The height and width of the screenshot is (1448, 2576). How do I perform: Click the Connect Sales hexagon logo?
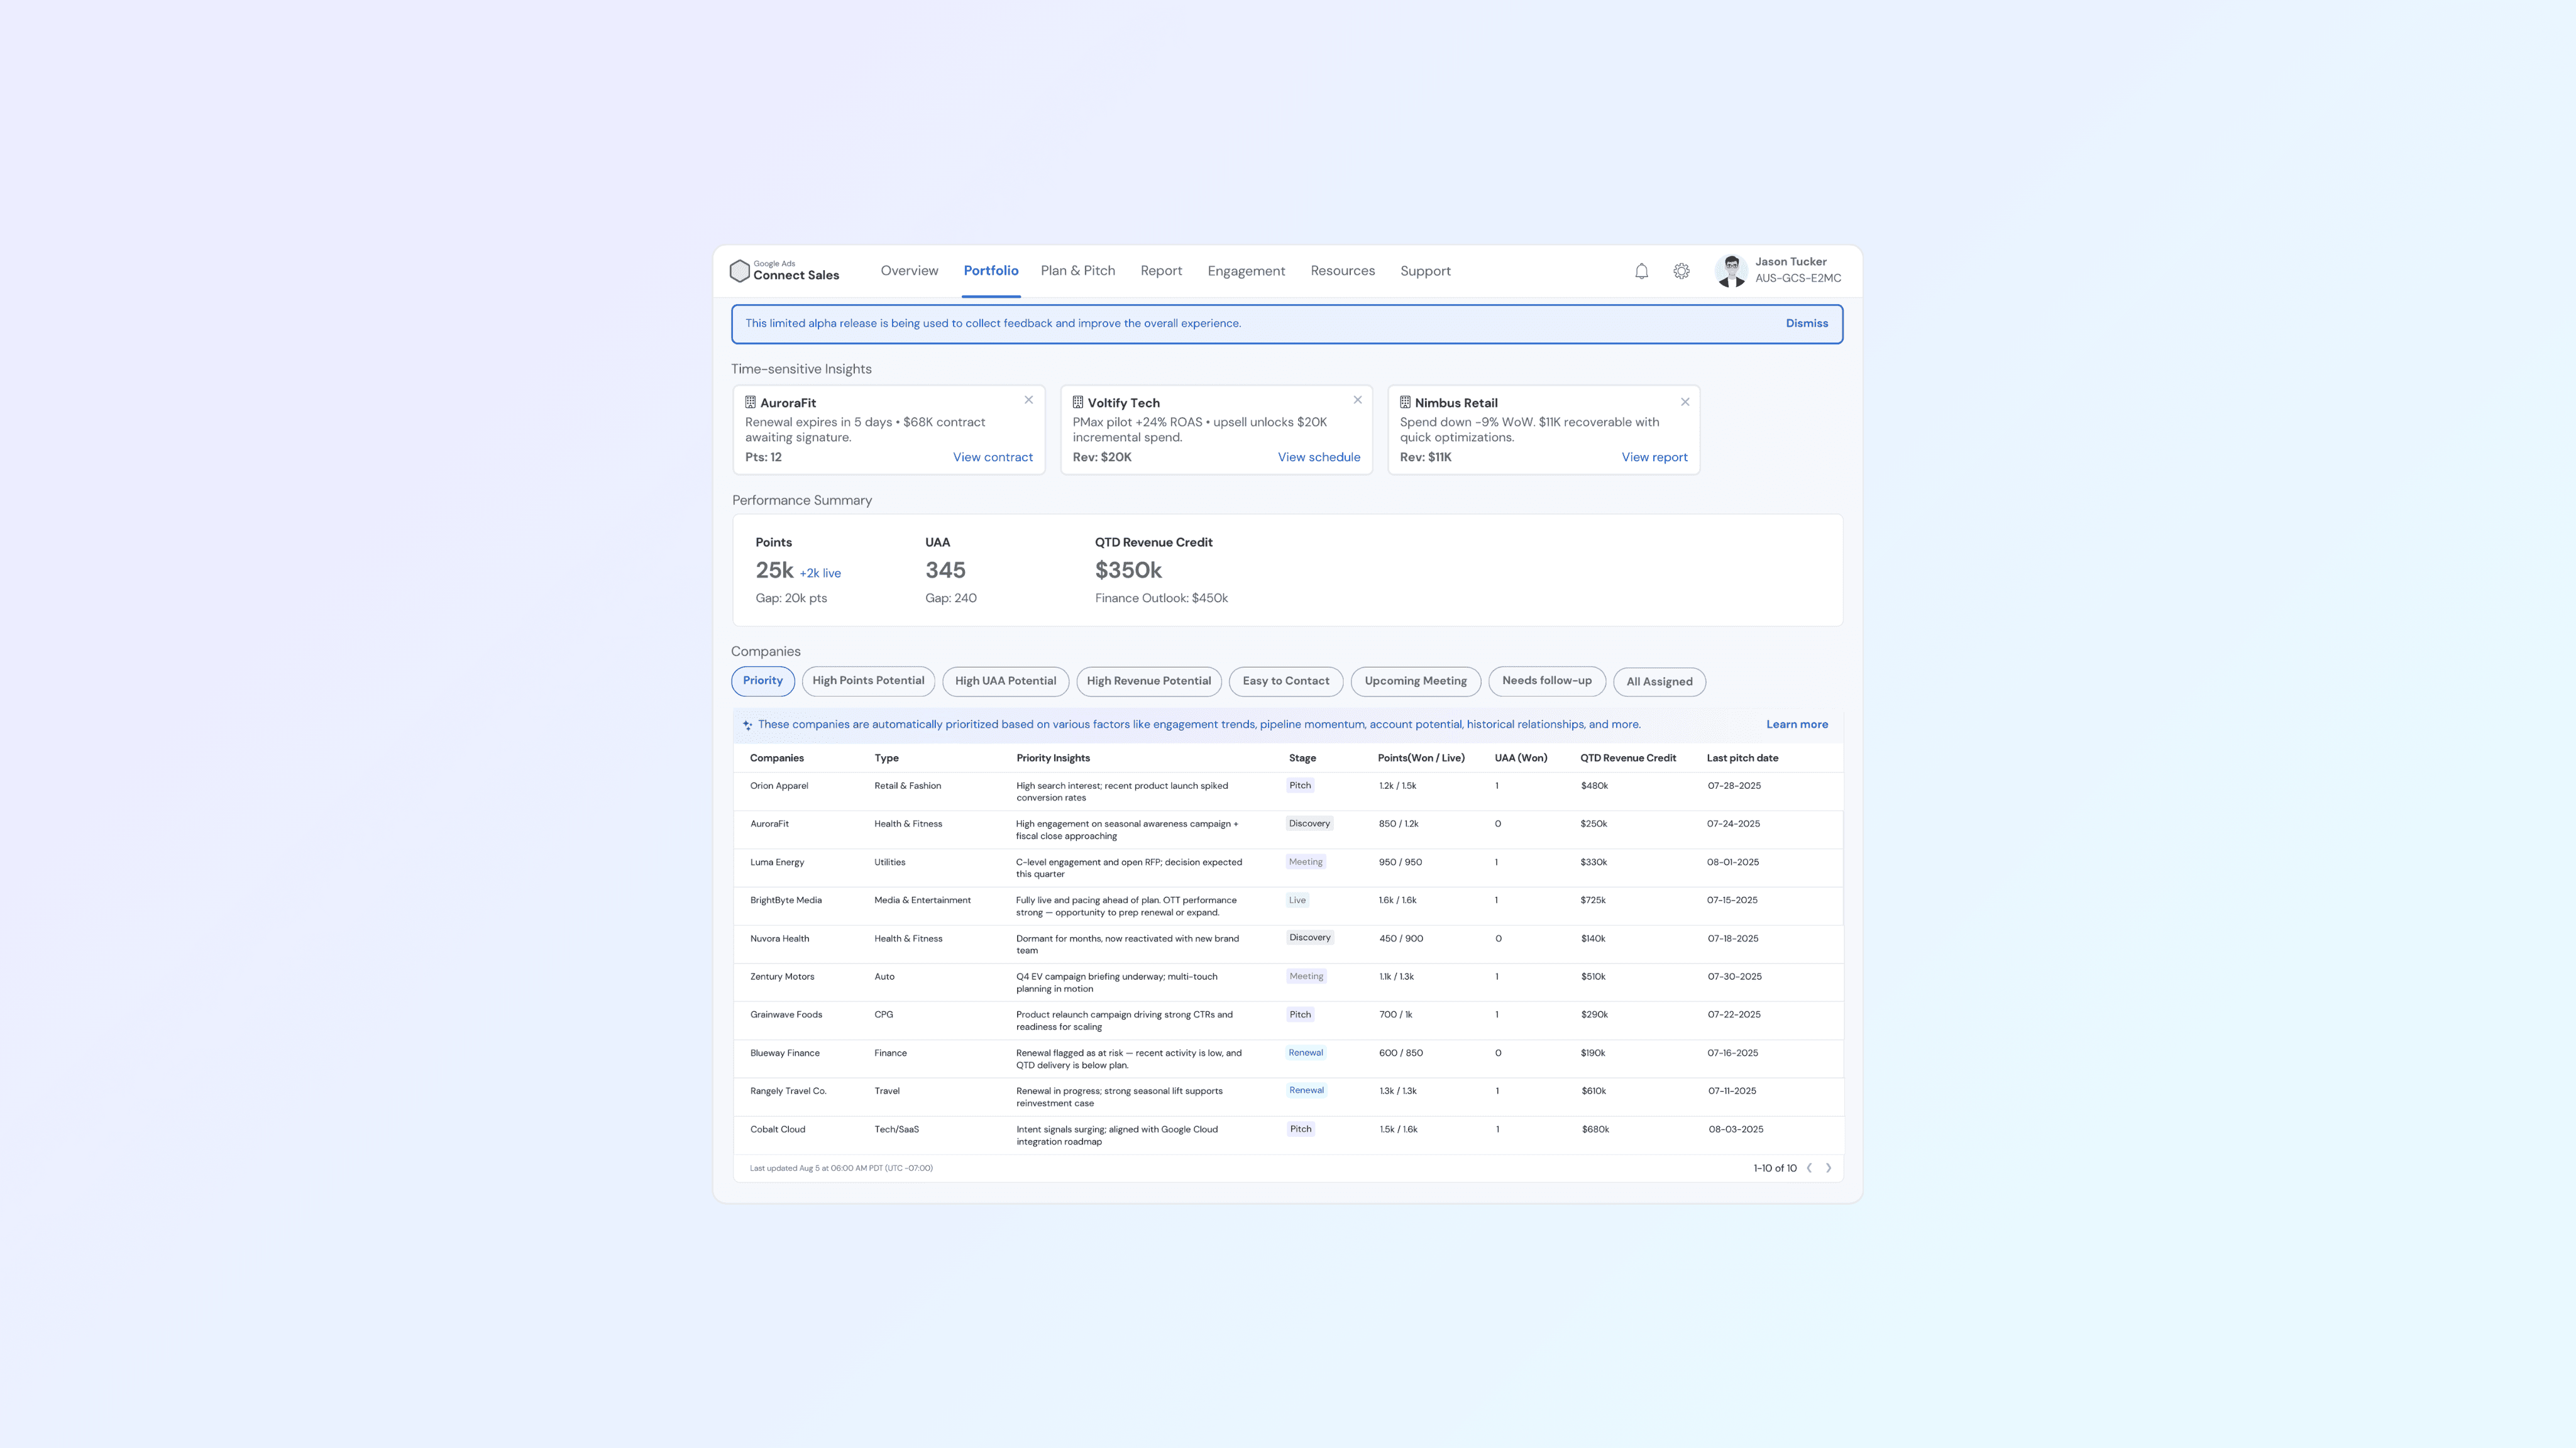tap(740, 271)
